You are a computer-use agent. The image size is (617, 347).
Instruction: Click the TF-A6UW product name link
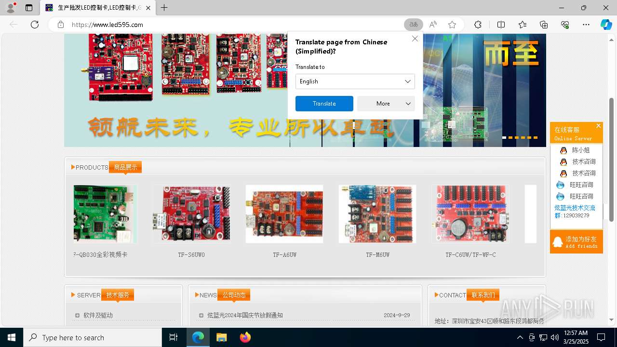click(x=284, y=254)
